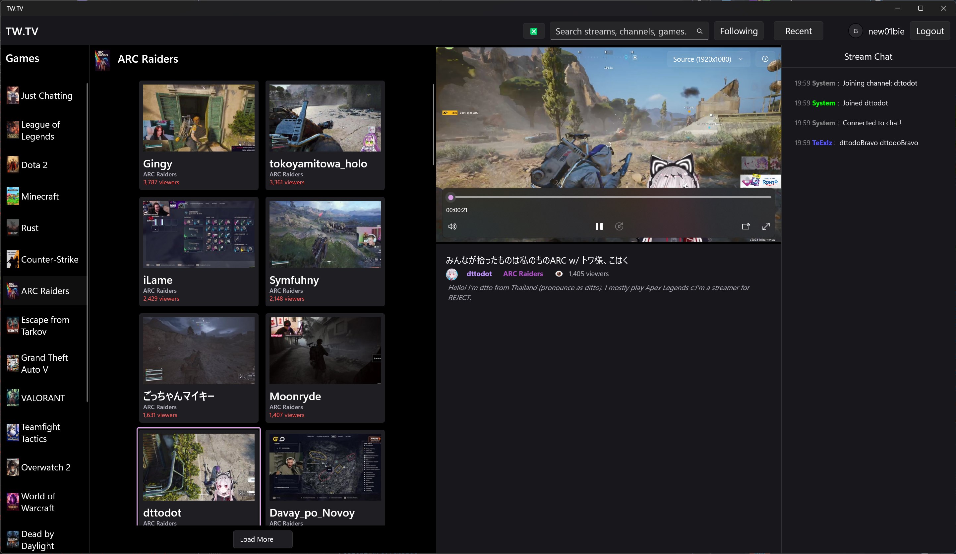Click the Load More button
The height and width of the screenshot is (554, 956).
(x=263, y=539)
